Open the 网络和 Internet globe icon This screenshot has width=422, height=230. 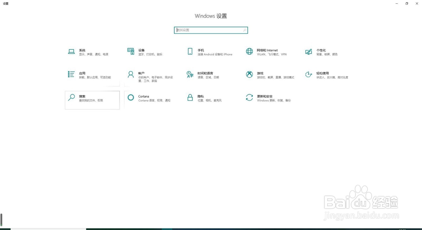(249, 51)
